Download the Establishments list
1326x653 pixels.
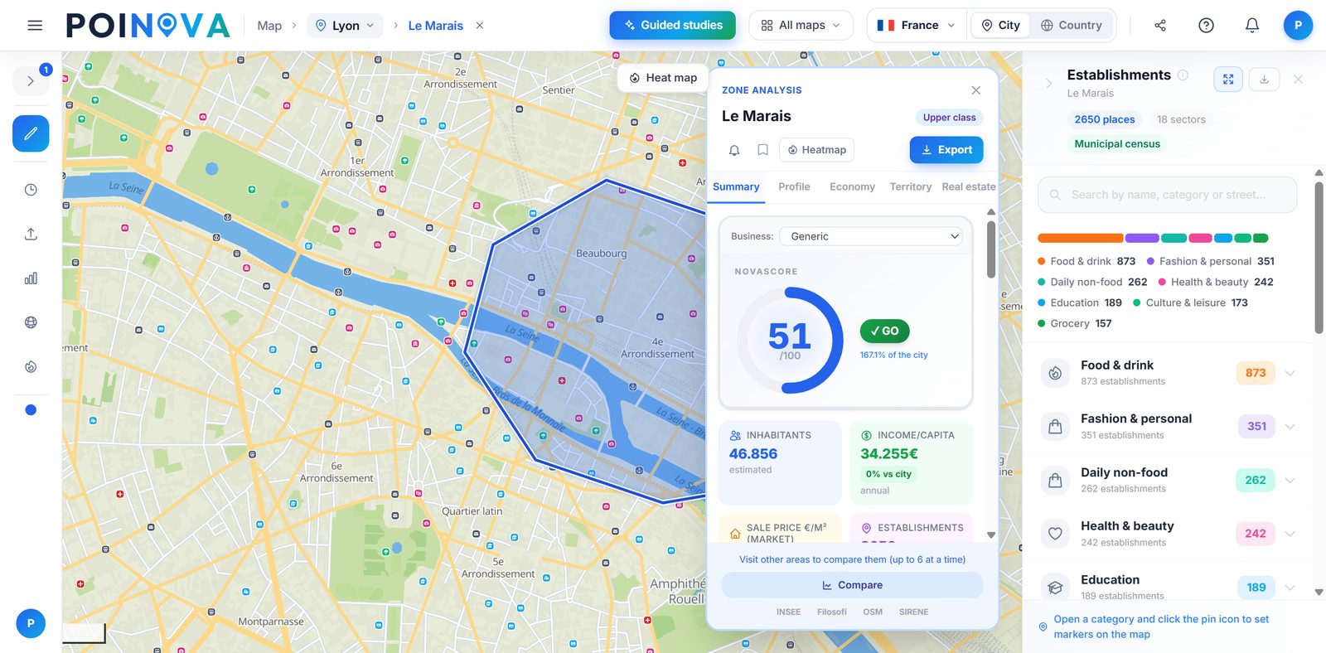pyautogui.click(x=1265, y=80)
